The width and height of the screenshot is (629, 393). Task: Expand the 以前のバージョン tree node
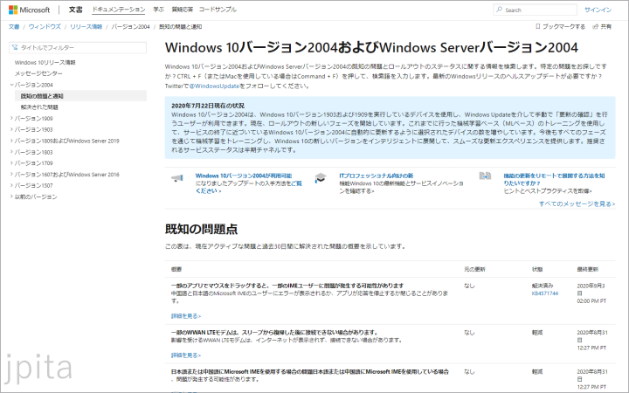pyautogui.click(x=10, y=196)
